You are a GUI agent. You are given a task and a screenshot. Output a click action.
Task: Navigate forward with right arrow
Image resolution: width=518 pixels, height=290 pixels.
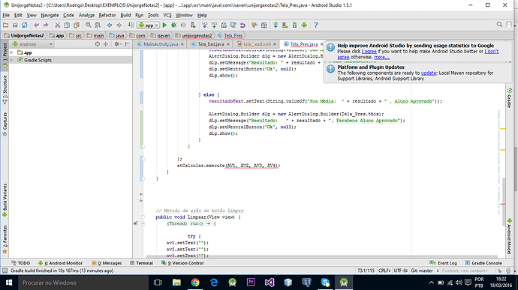click(119, 25)
